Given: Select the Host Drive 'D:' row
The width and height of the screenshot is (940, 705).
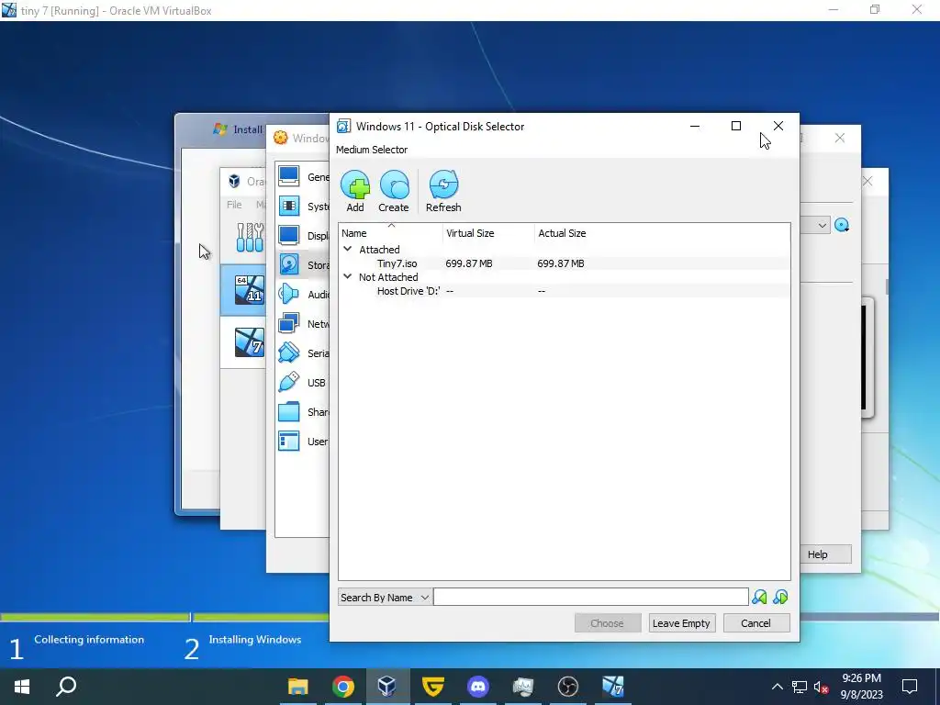Looking at the screenshot, I should click(x=565, y=291).
